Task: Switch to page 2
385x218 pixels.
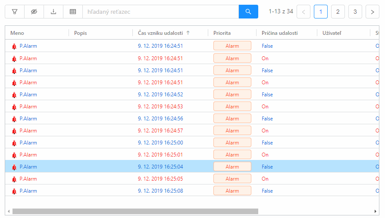Action: [x=338, y=12]
